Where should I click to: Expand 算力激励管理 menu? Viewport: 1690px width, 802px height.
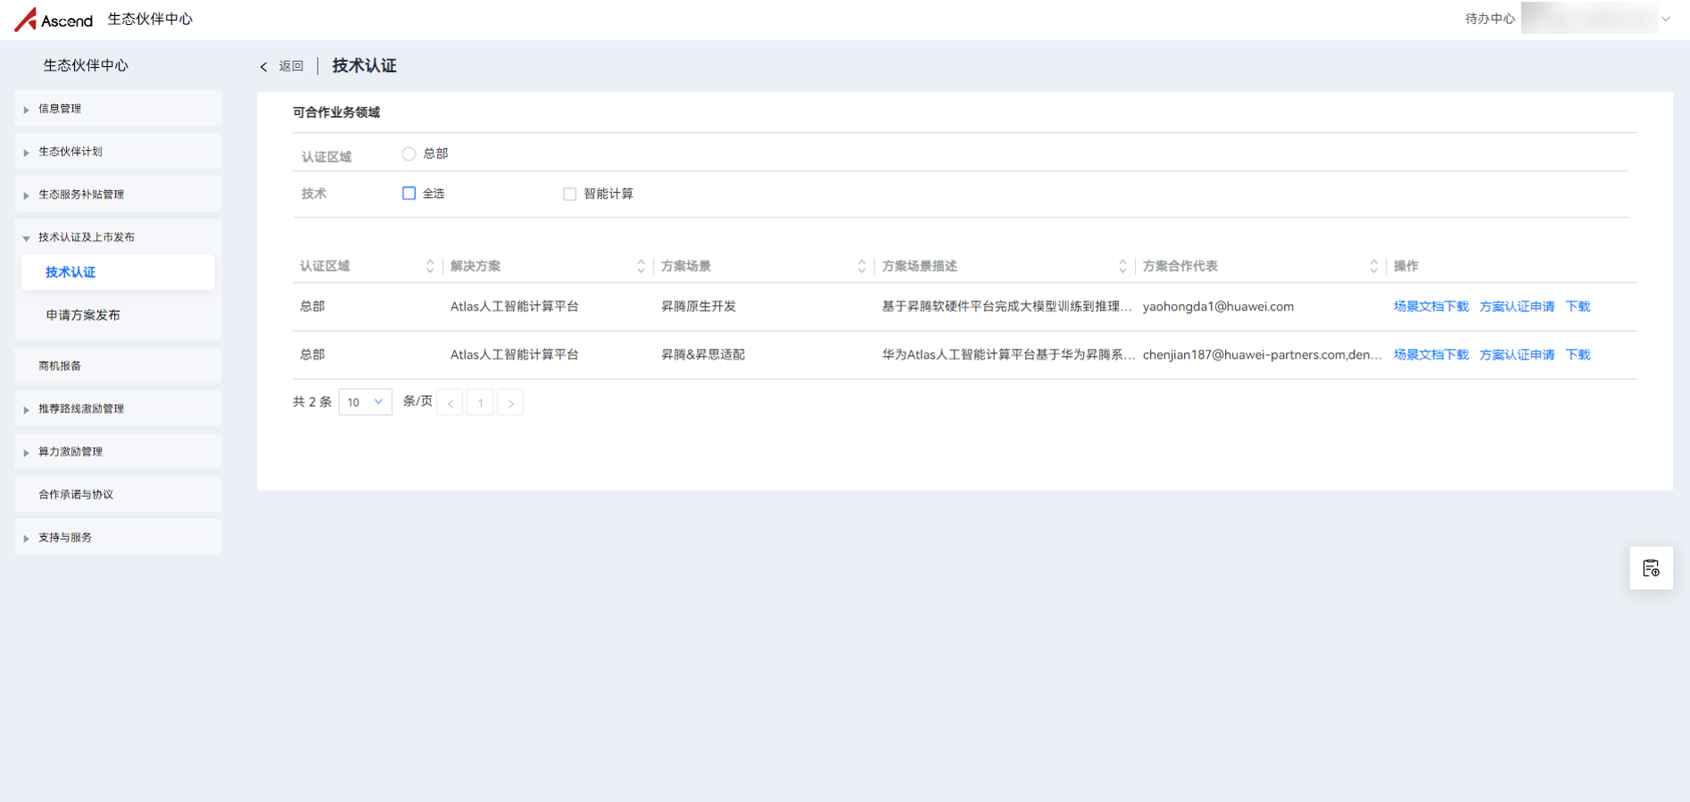118,451
